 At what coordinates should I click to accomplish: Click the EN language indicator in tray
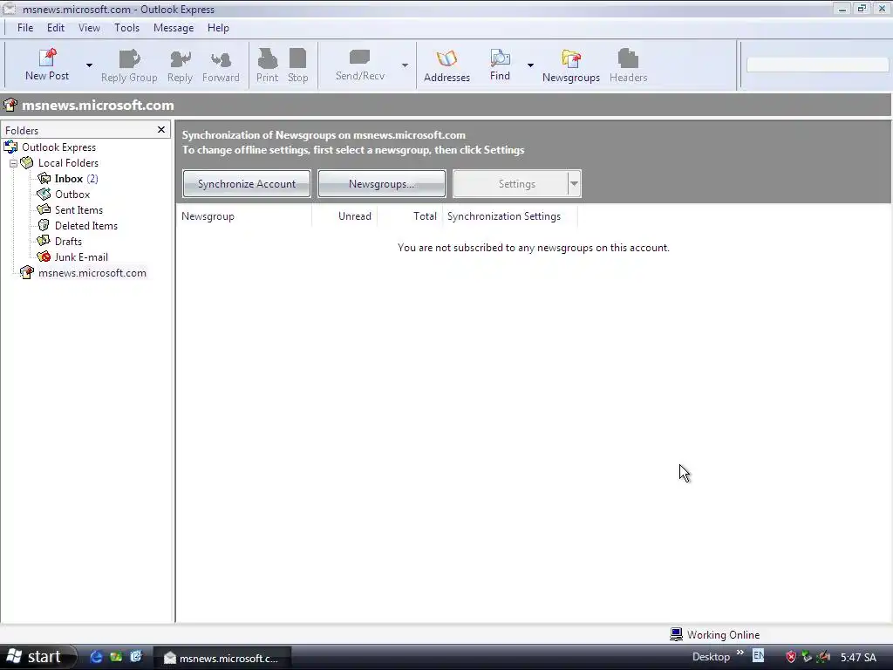tap(758, 656)
